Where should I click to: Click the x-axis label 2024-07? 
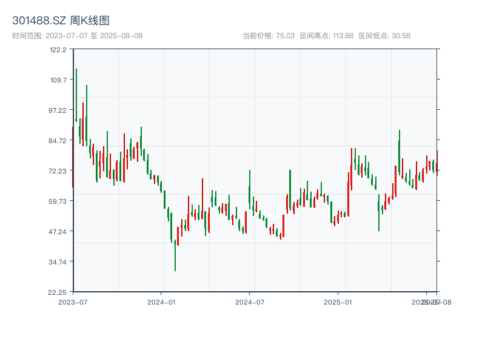click(250, 302)
